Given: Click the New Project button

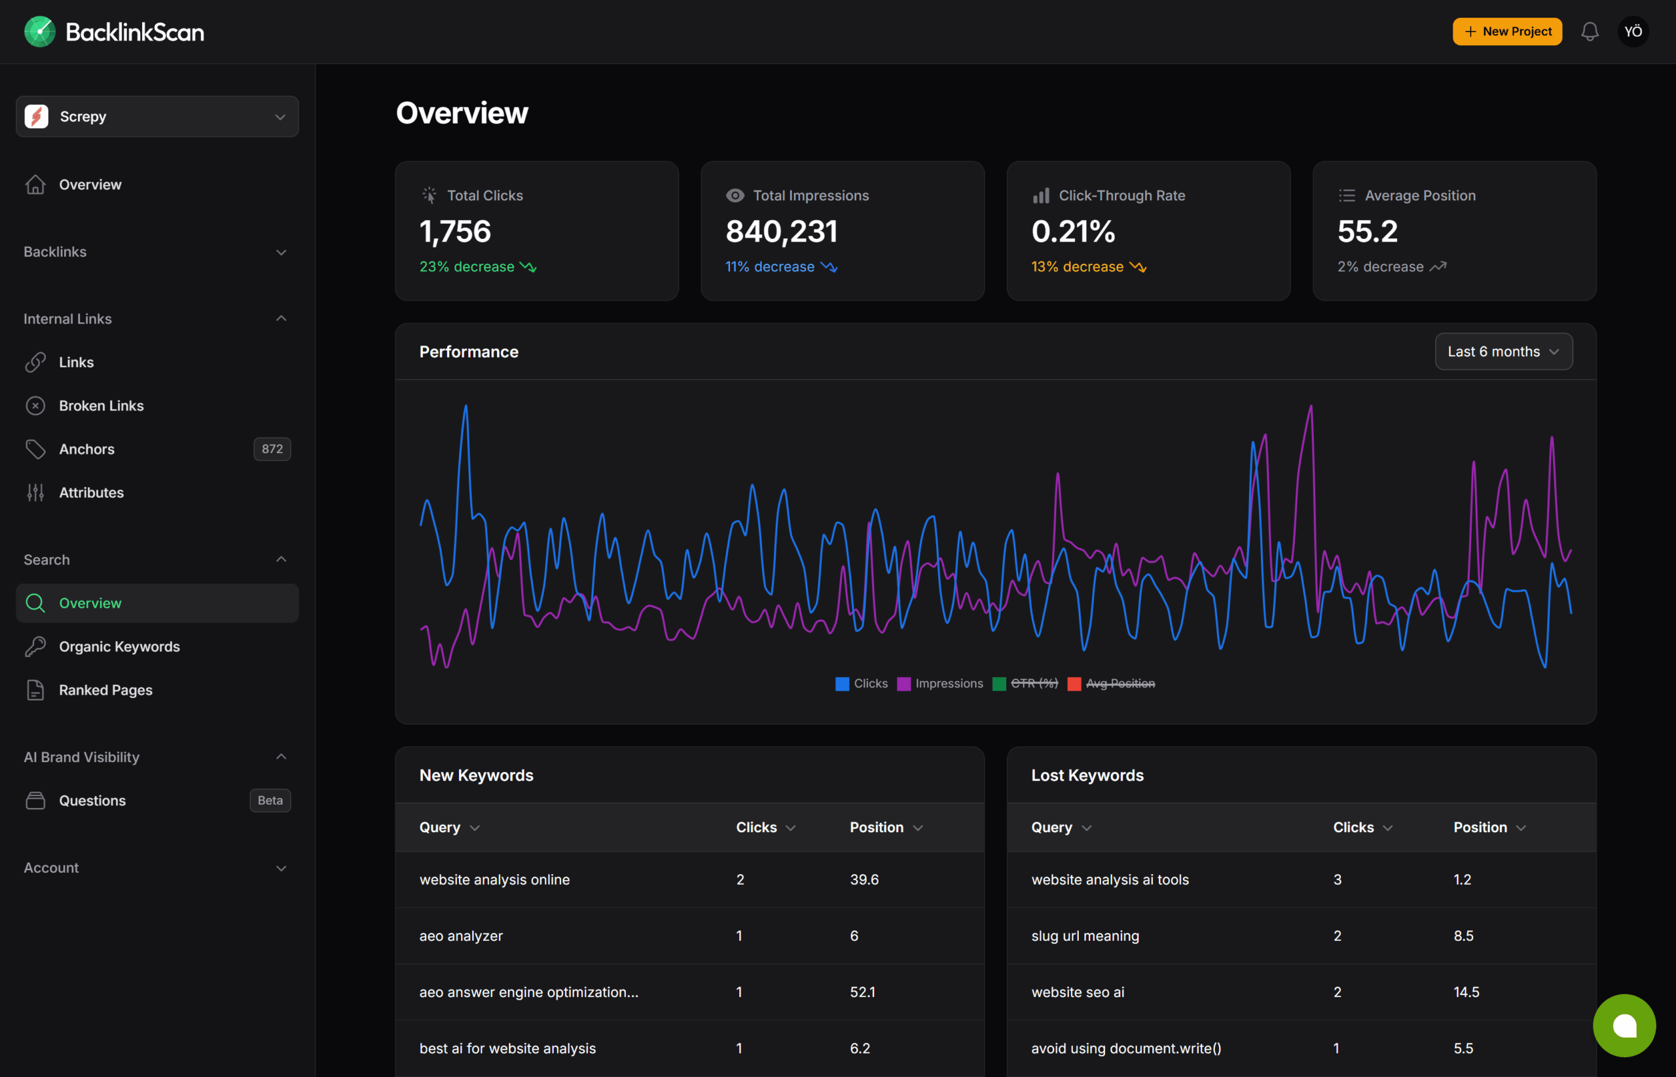Looking at the screenshot, I should (x=1508, y=31).
